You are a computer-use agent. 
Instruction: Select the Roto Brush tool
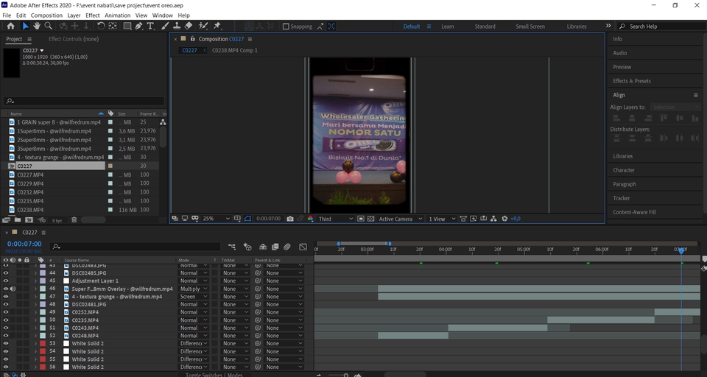click(x=203, y=27)
